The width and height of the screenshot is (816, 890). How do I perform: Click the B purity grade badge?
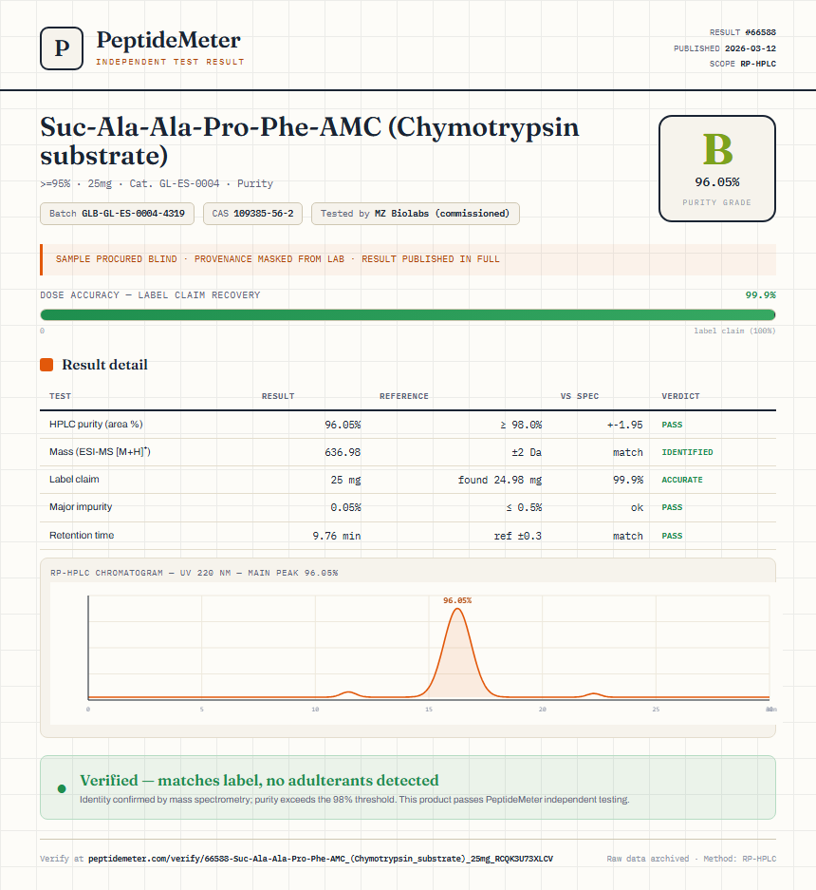pyautogui.click(x=716, y=168)
